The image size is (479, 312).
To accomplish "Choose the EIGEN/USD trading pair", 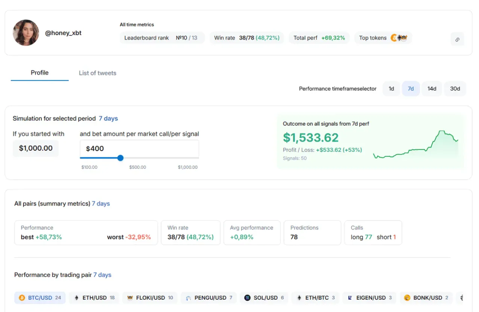I will [x=370, y=298].
